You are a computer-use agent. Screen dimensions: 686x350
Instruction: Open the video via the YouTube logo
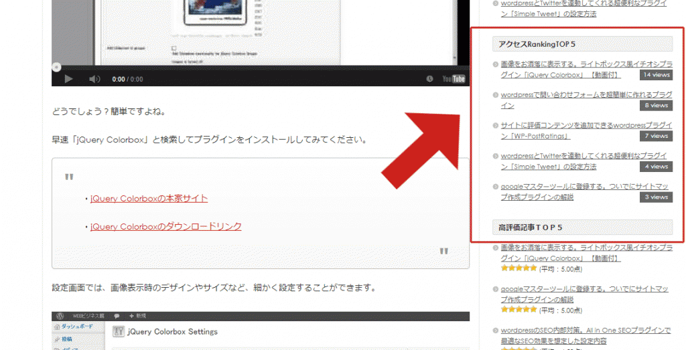tap(454, 79)
